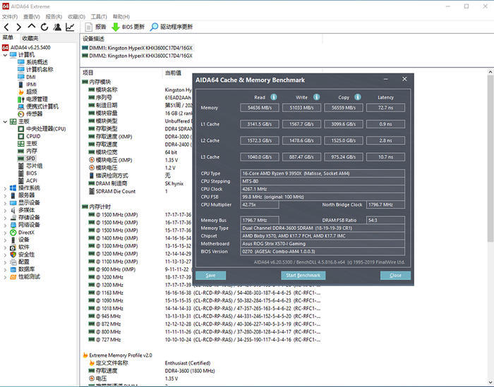Viewport: 494px width, 387px height.
Task: Select ACPI tree item
Action: click(32, 180)
